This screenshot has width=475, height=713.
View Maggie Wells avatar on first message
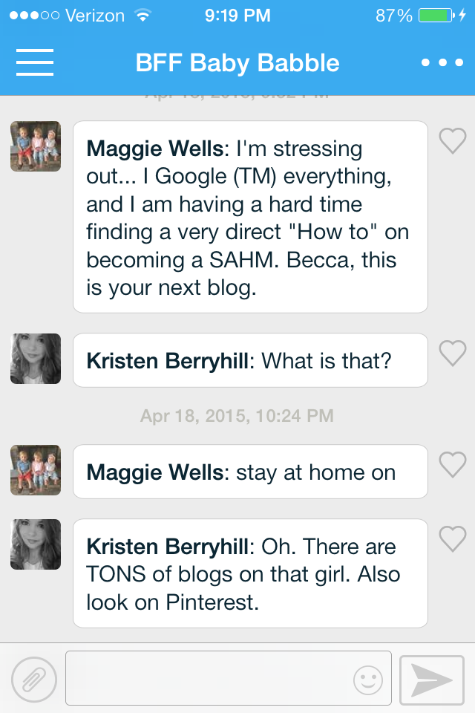(x=36, y=146)
